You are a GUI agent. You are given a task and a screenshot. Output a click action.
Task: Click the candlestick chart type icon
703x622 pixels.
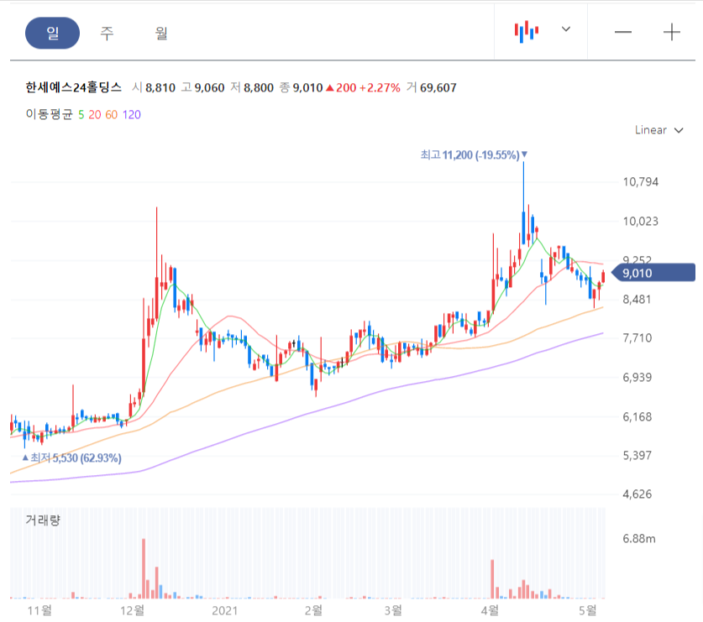[x=527, y=31]
